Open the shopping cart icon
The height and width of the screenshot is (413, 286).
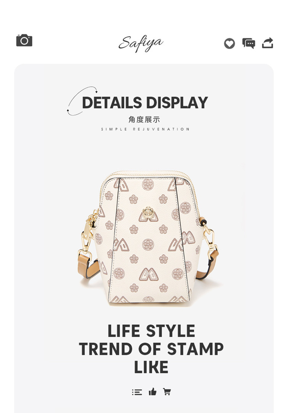tap(167, 392)
